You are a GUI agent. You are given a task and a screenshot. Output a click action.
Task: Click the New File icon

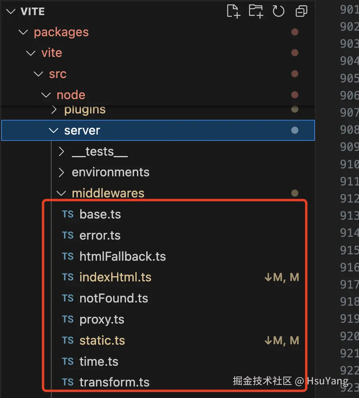point(234,11)
